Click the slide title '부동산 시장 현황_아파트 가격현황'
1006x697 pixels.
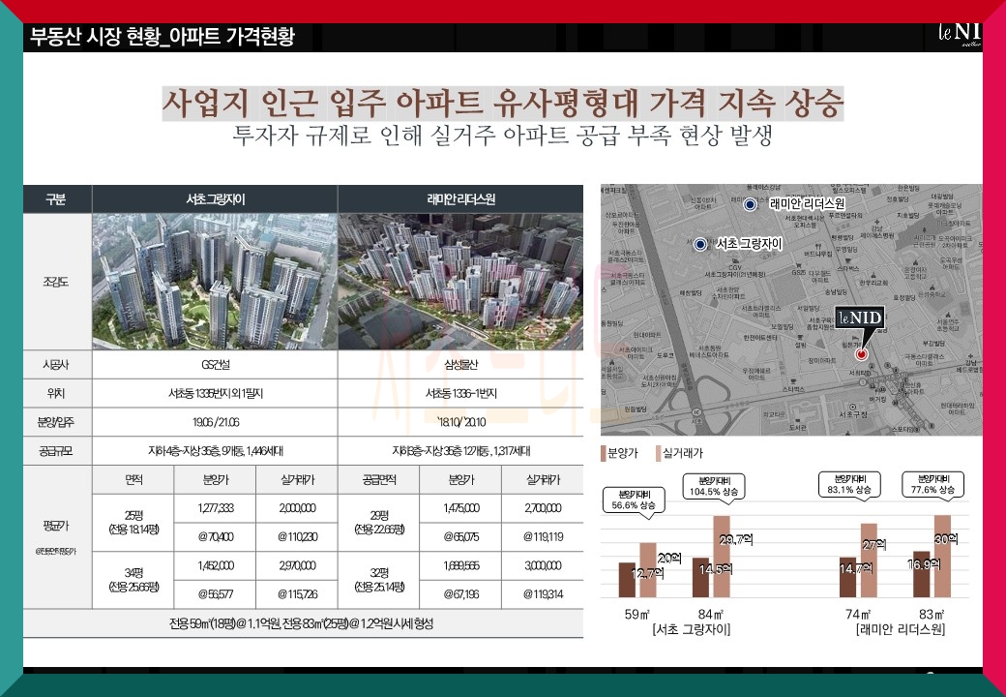(162, 37)
